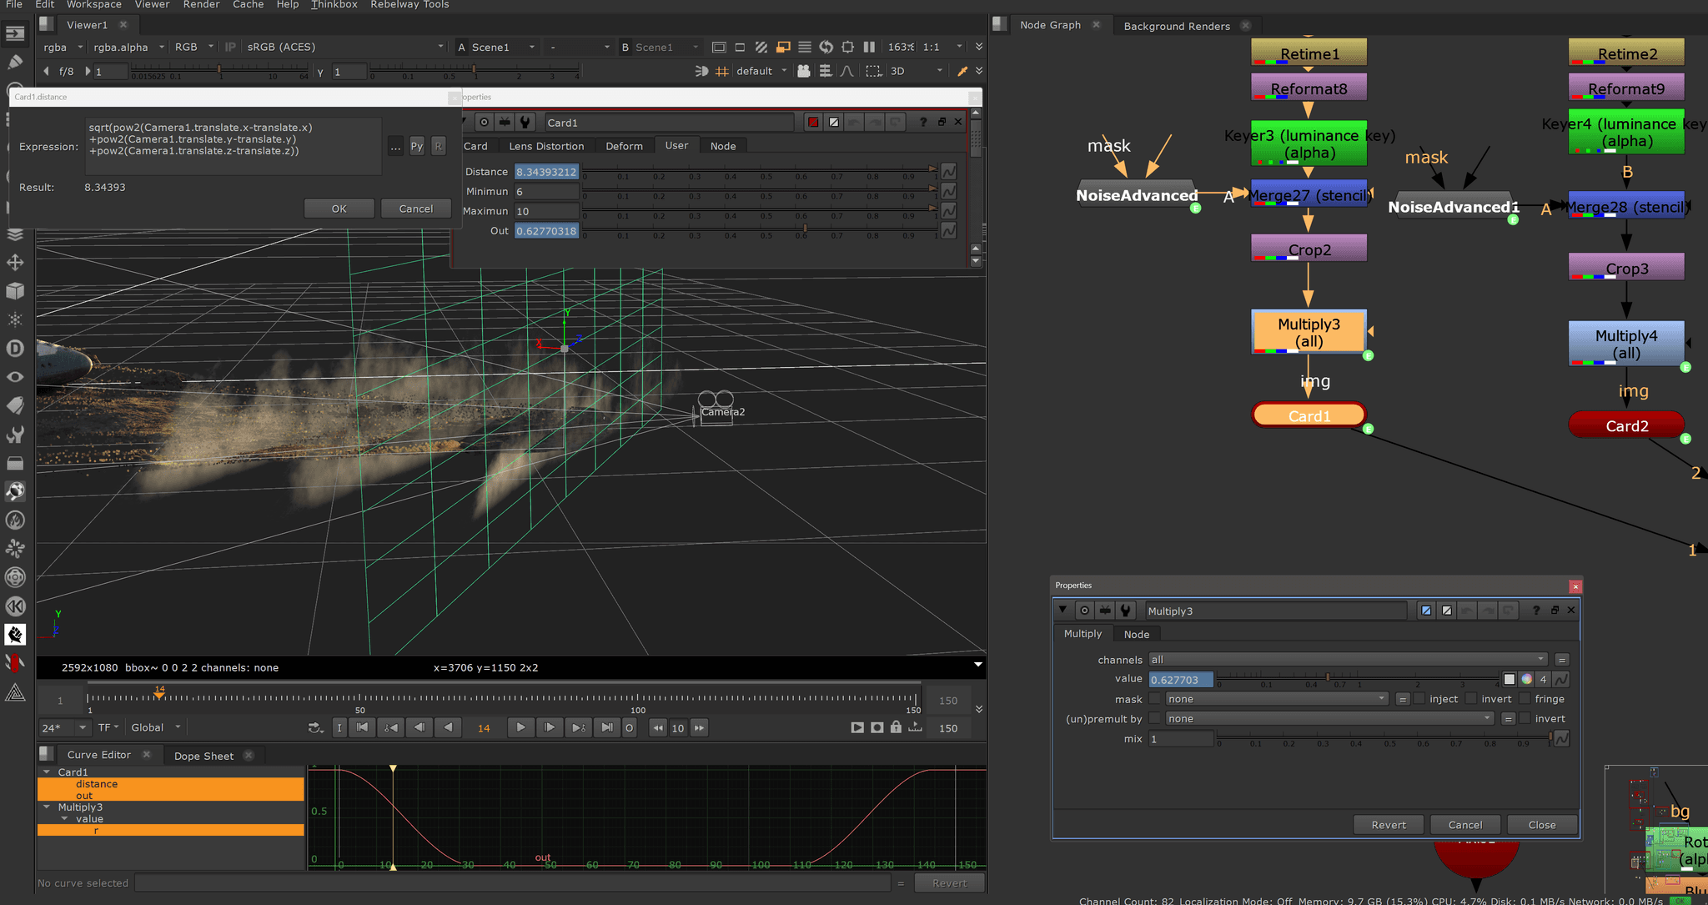The image size is (1708, 905).
Task: Enable the mask checkbox in Multiply3
Action: [x=1154, y=699]
